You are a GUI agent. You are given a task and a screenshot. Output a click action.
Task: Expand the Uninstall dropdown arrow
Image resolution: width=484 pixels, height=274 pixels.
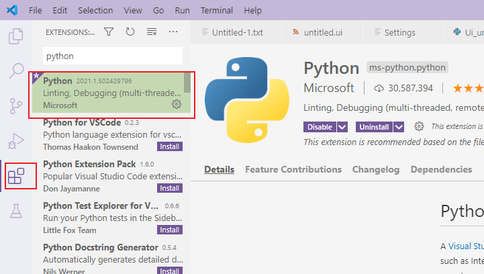point(399,127)
